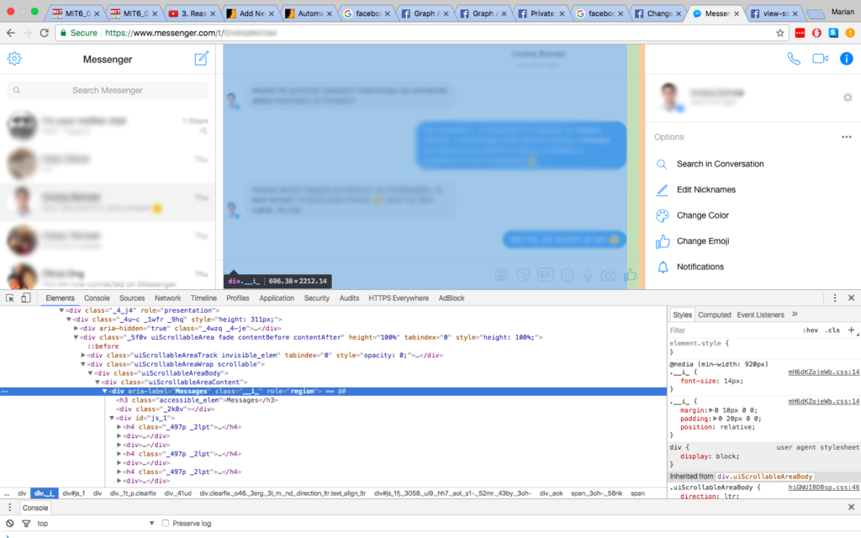Viewport: 861px width, 538px height.
Task: Enable the Preserve log checkbox
Action: (166, 523)
